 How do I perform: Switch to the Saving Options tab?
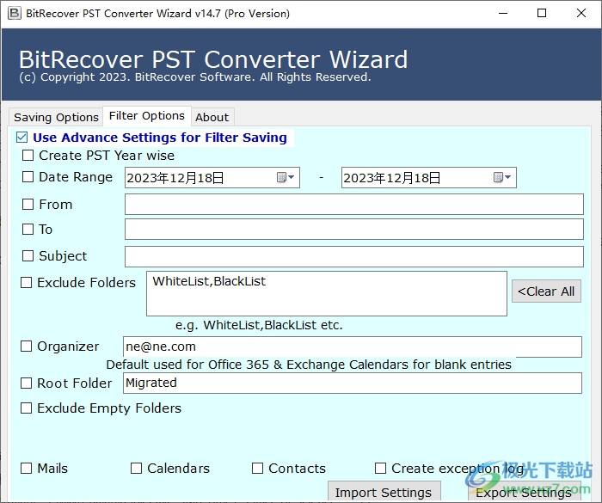point(56,117)
